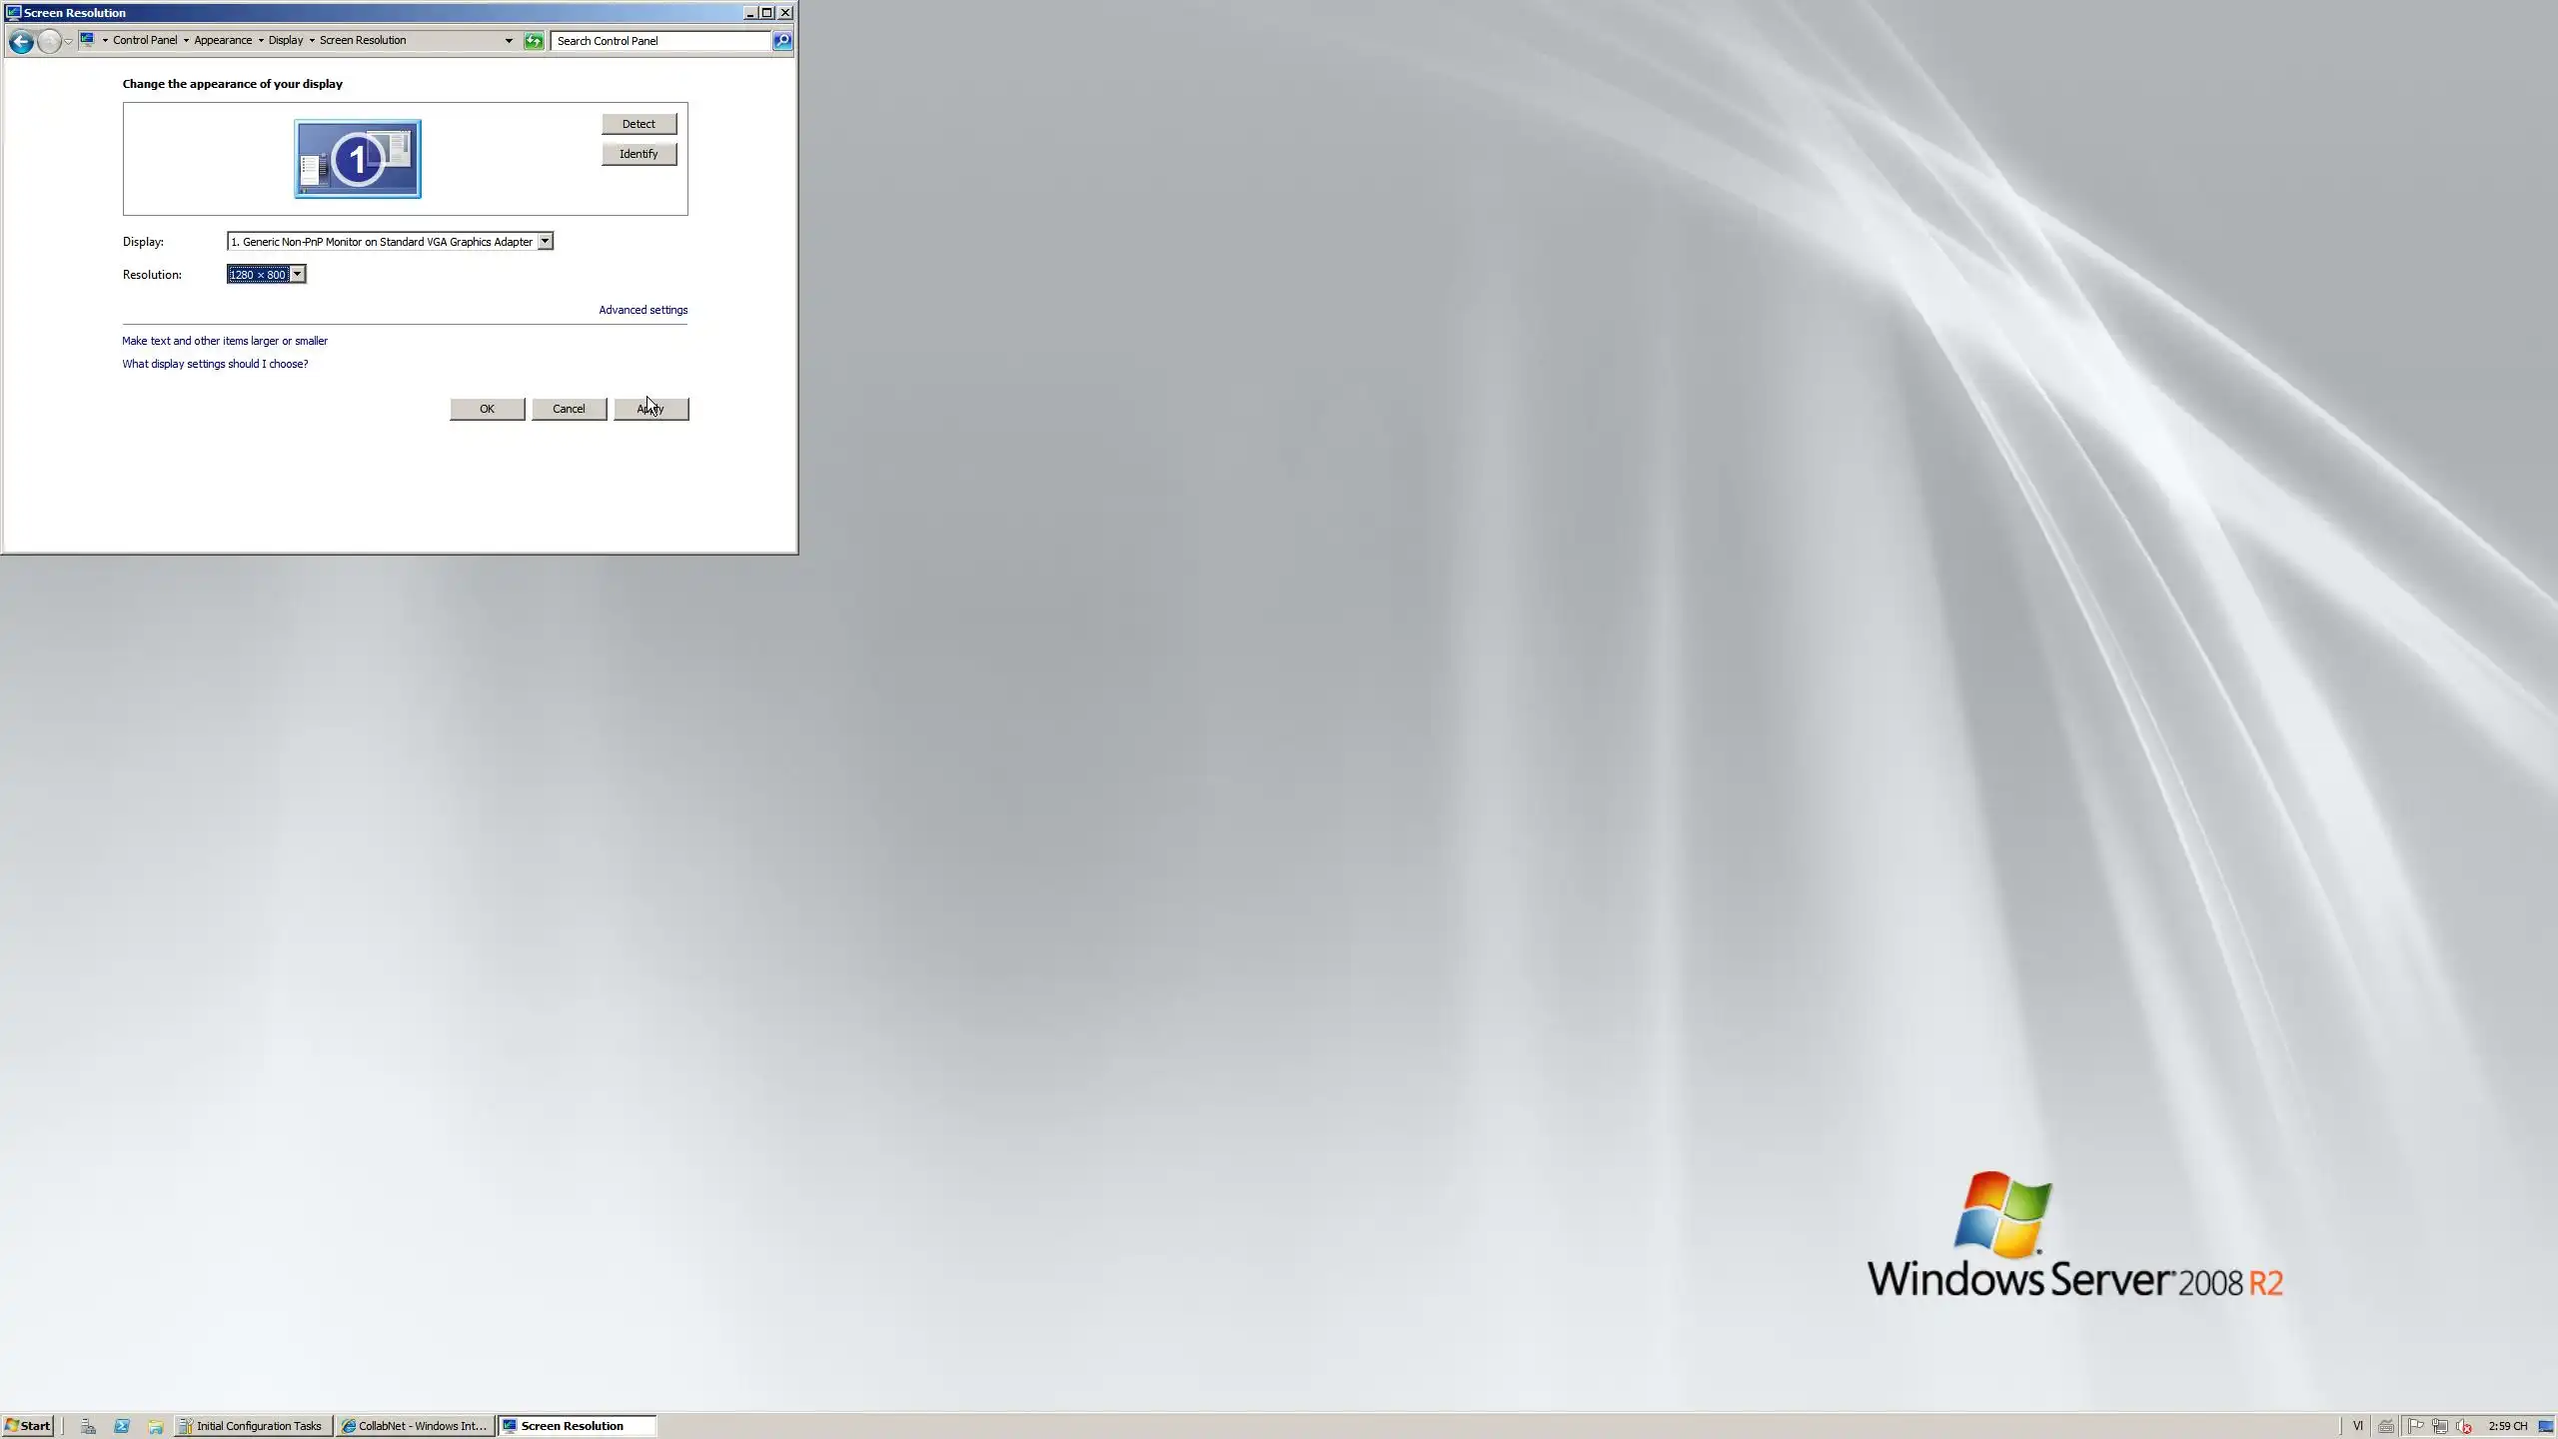Click the muted volume tray icon
Image resolution: width=2558 pixels, height=1439 pixels.
[x=2464, y=1426]
